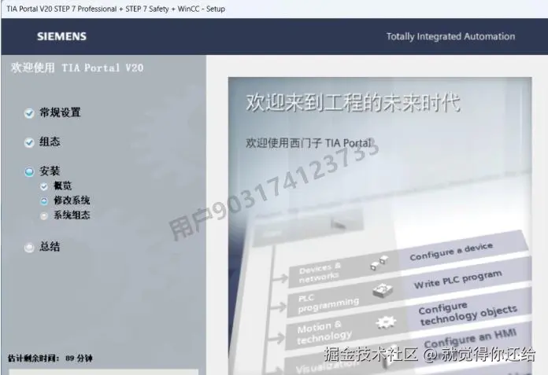Select the 安装 step label
Viewport: 548px width, 375px height.
point(50,171)
